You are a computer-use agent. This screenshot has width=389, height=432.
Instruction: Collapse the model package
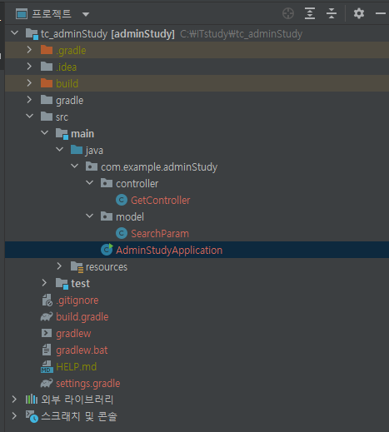[89, 216]
